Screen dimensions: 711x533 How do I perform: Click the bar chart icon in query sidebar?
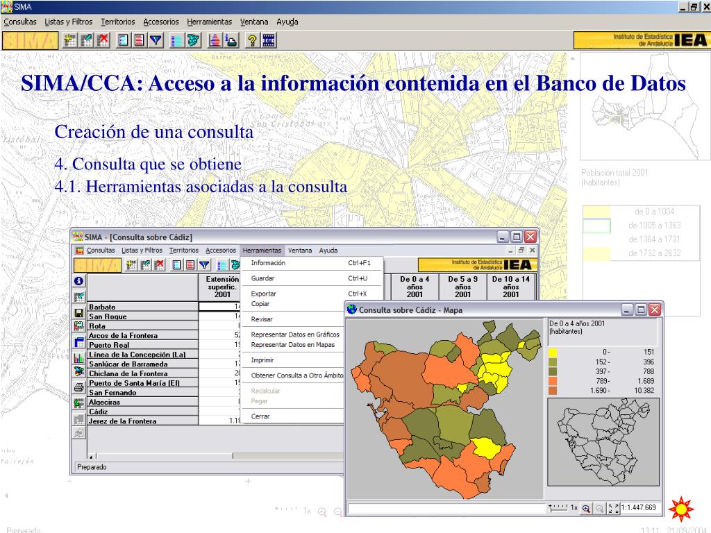(79, 358)
